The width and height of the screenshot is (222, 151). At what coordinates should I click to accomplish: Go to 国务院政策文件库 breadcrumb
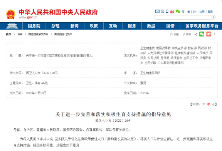38,34
